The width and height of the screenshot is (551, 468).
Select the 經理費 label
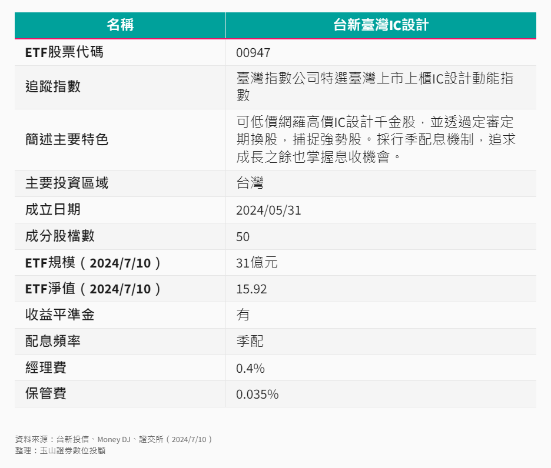(46, 367)
